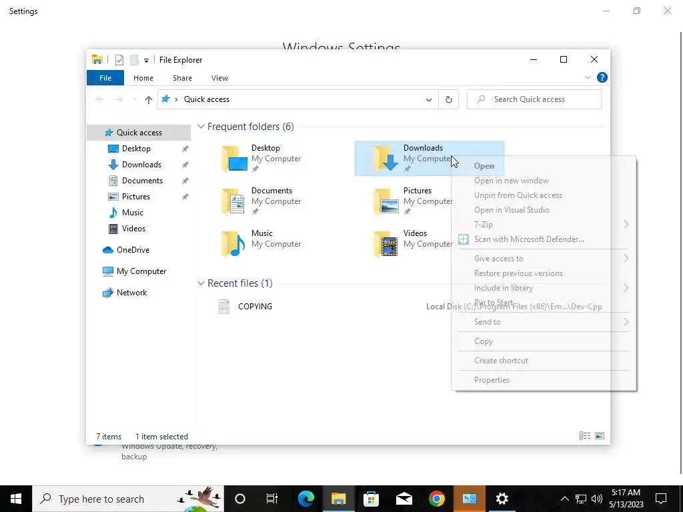Select the Videos folder icon in Frequent folders
The image size is (683, 512).
386,244
